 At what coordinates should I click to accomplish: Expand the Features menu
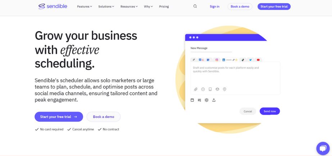pos(85,6)
